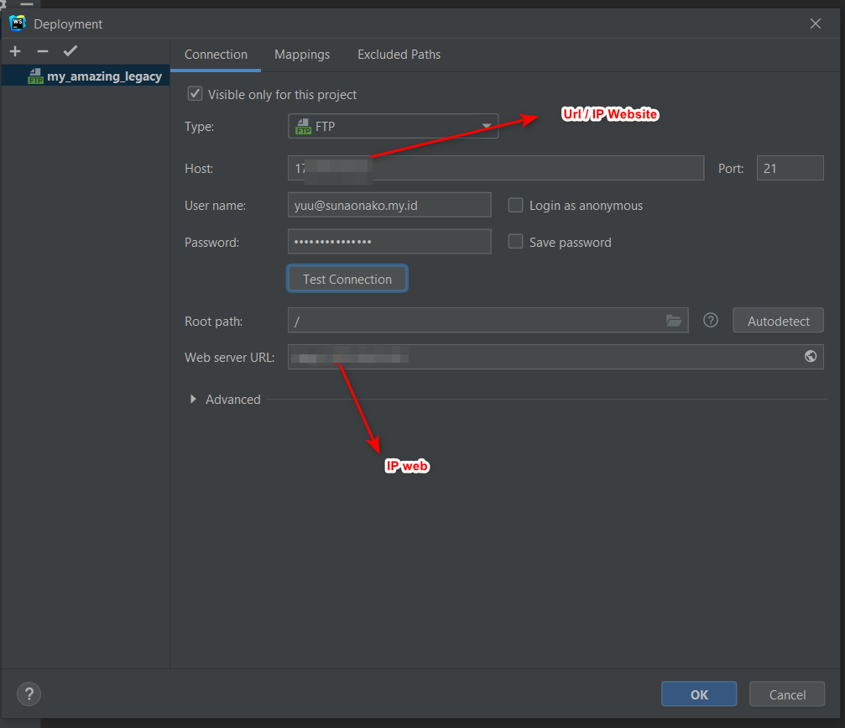Select my_amazing_legacy server in the list

103,76
